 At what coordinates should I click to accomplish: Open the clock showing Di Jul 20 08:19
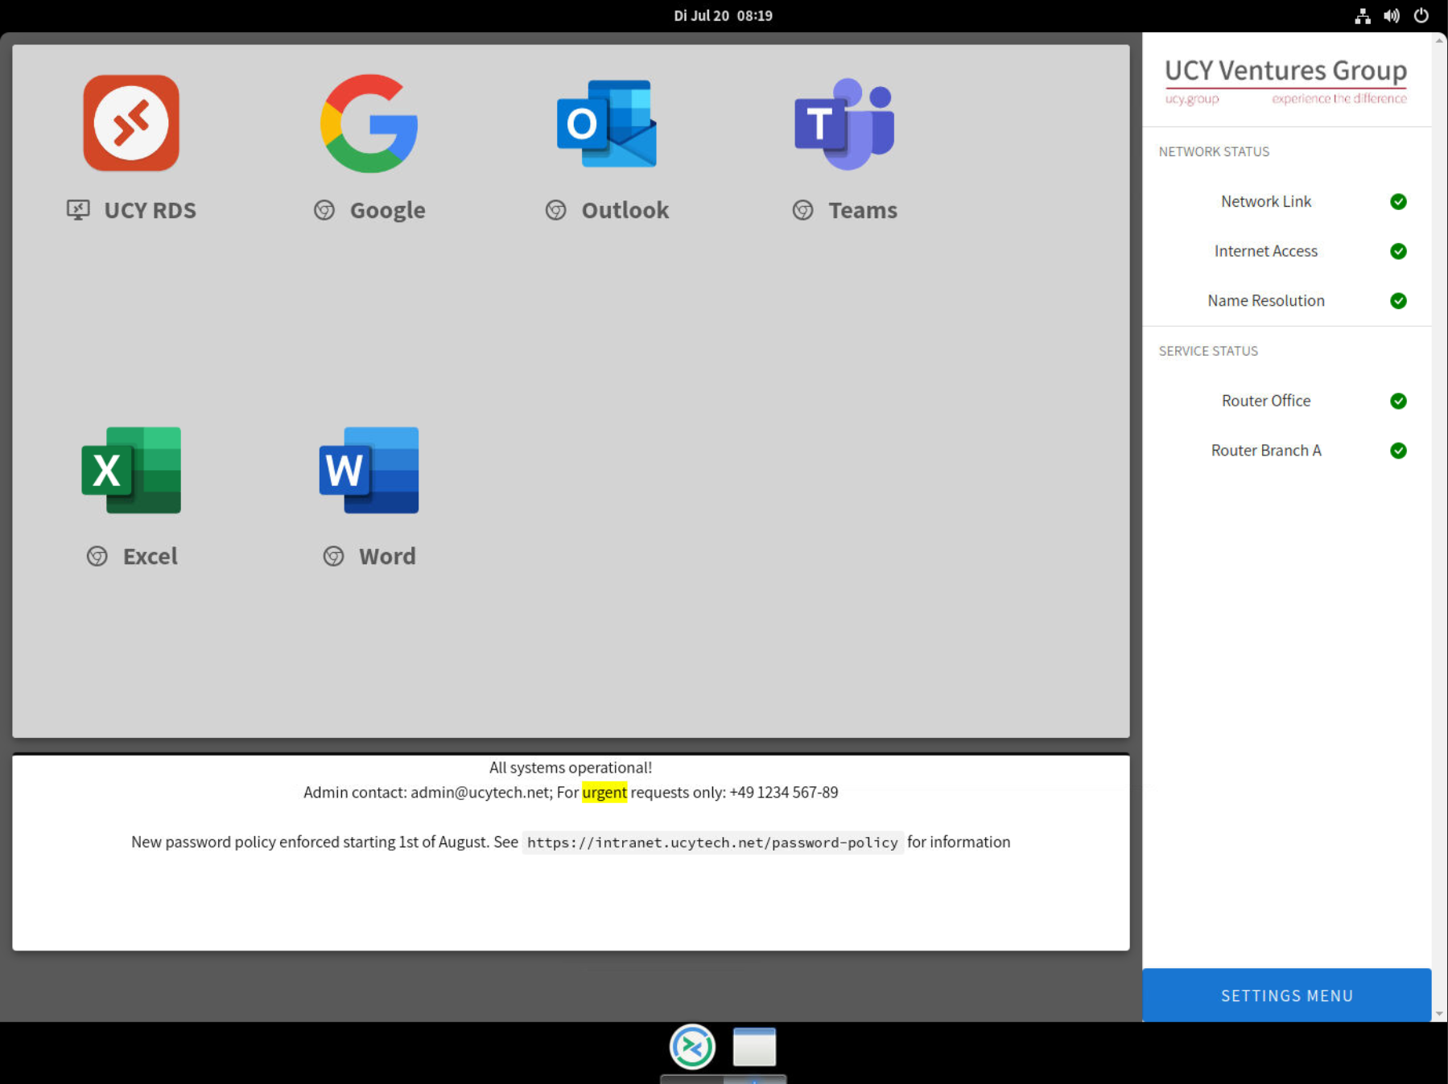coord(724,15)
